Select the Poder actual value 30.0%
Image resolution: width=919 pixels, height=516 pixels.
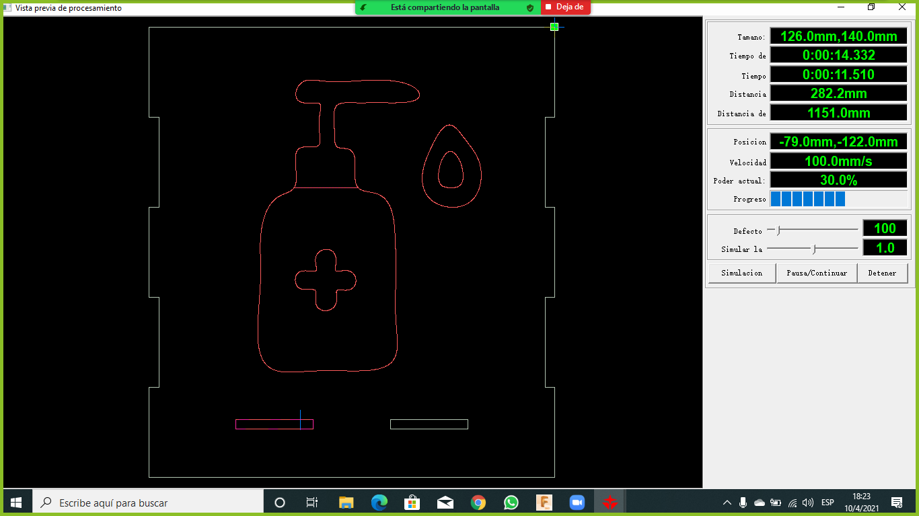(x=838, y=180)
